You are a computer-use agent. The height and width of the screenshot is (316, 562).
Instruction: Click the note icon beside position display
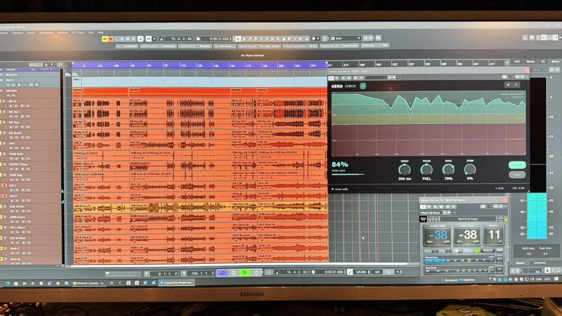pos(162,39)
